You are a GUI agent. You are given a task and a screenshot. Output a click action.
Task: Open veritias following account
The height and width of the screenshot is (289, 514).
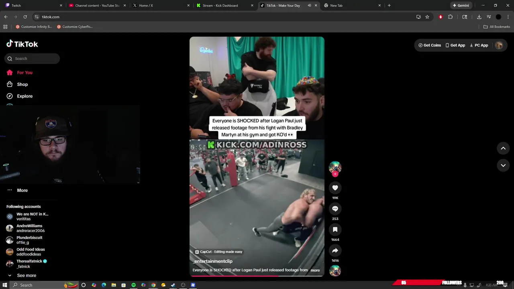point(27,216)
